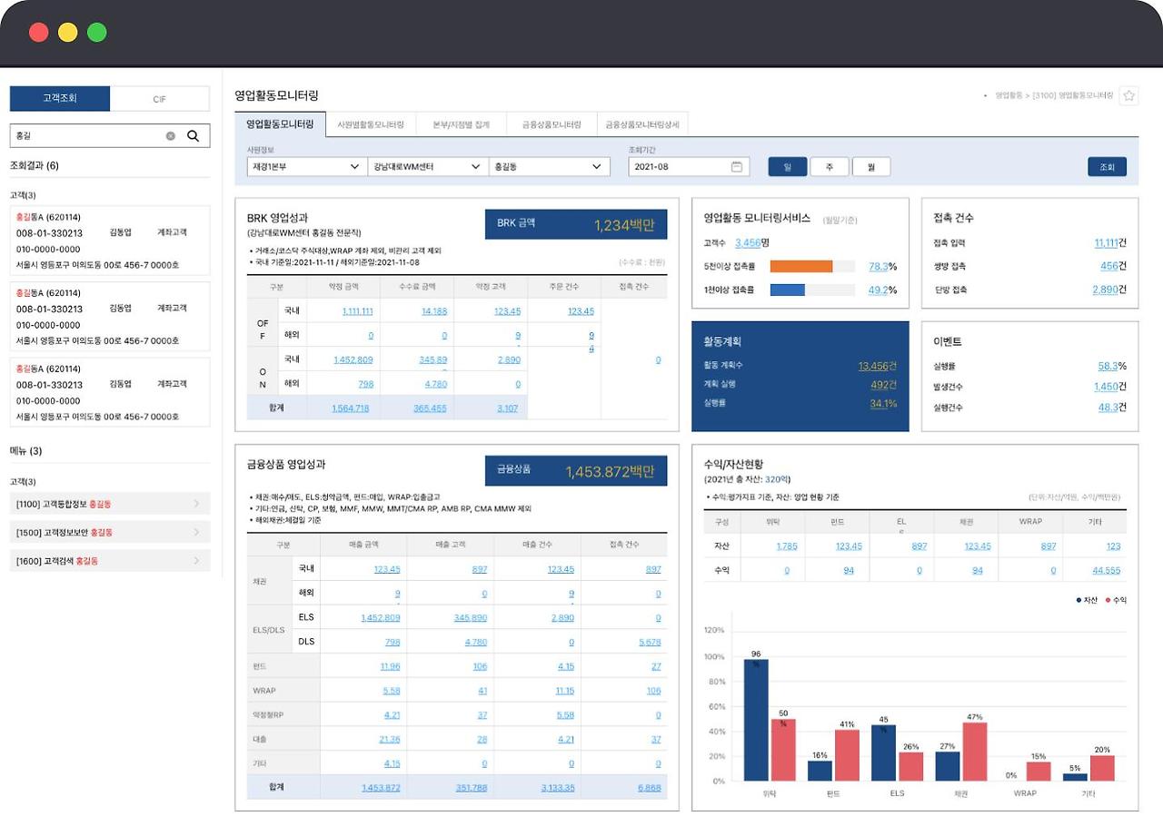Select the 주 period toggle button
Image resolution: width=1163 pixels, height=826 pixels.
pos(830,167)
